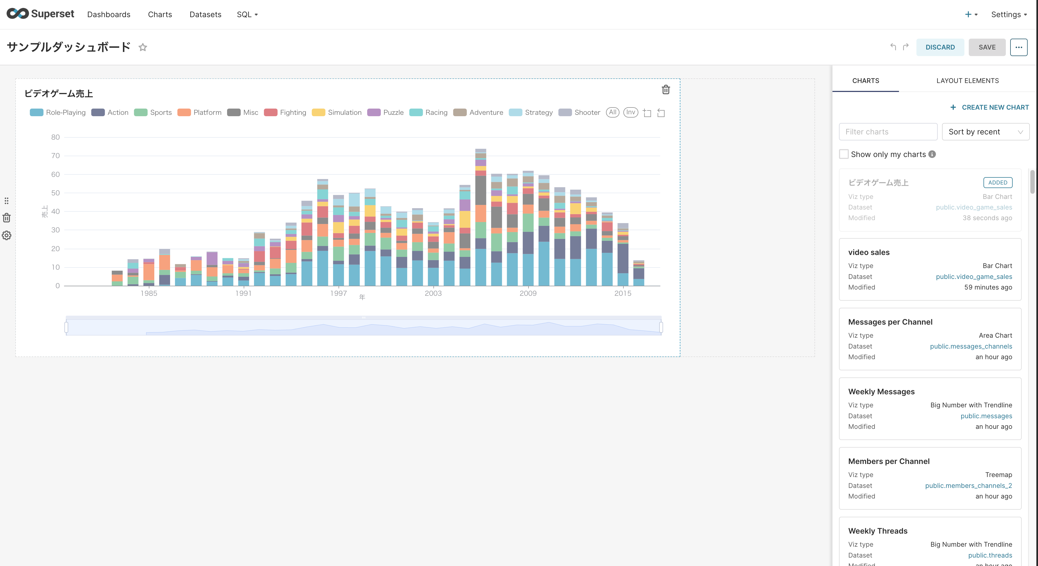Screen dimensions: 1038x566
Task: Toggle the Strategy legend series
Action: pos(531,113)
